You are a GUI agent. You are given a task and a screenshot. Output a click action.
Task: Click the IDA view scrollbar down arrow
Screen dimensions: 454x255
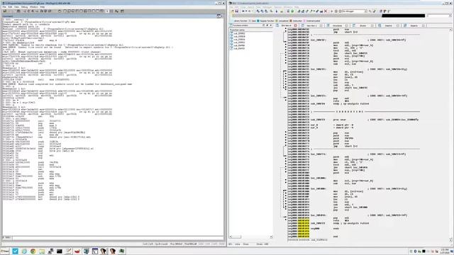(450, 240)
